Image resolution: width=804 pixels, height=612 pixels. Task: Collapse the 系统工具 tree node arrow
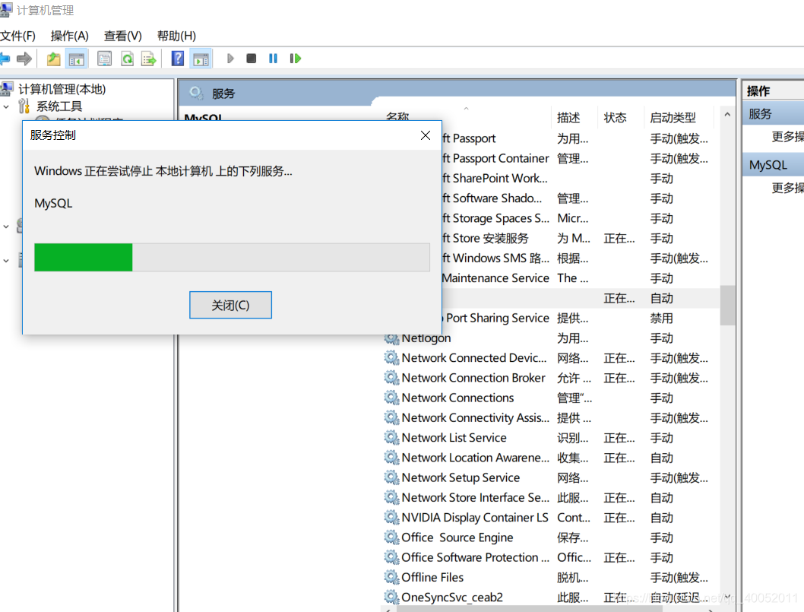[6, 106]
